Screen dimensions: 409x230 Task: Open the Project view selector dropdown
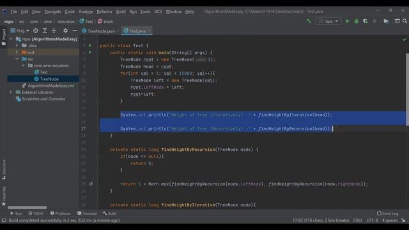click(20, 31)
